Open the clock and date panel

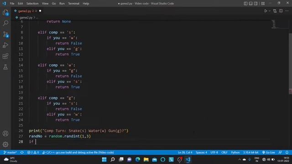click(x=283, y=159)
